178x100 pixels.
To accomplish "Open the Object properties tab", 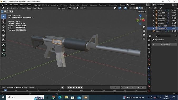I will 149,64.
